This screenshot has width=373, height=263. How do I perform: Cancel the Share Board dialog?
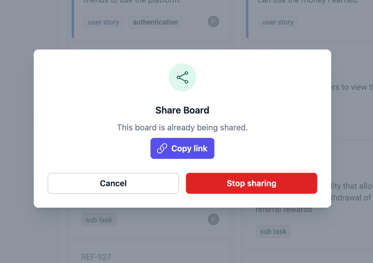pyautogui.click(x=113, y=183)
